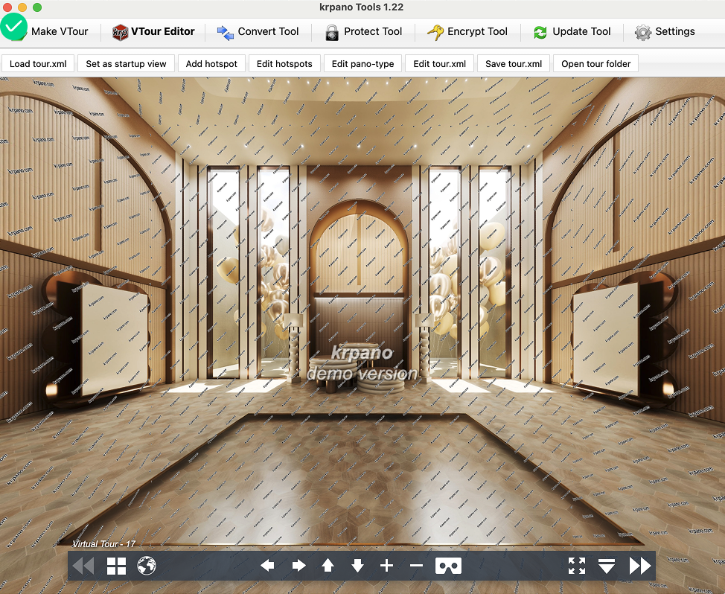Zoom out with the minus icon
The width and height of the screenshot is (725, 594).
[416, 565]
